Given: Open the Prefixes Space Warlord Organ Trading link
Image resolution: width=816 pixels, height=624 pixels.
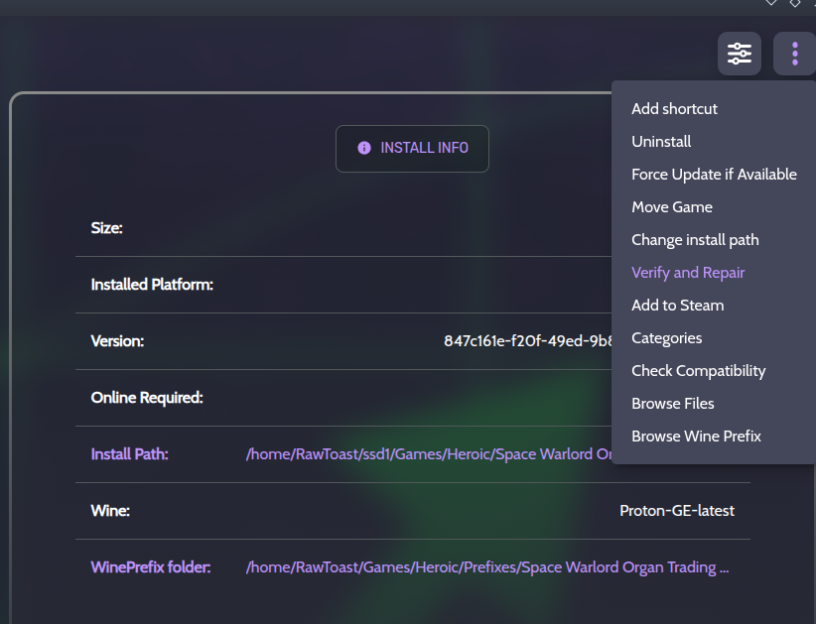Looking at the screenshot, I should [487, 567].
